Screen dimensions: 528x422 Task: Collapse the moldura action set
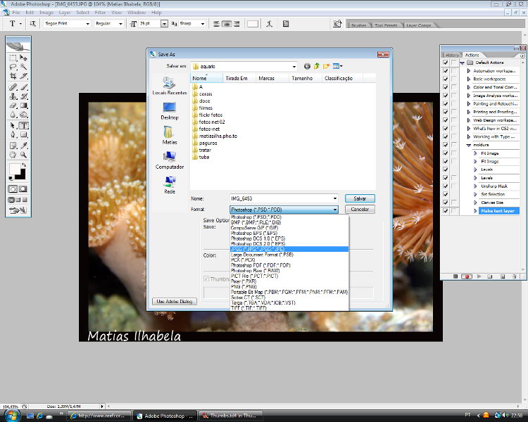467,145
